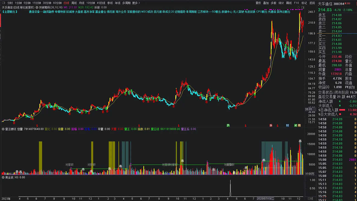Screen dimensions: 357x201
Task: Open the F10 company info
Action: pos(297,3)
